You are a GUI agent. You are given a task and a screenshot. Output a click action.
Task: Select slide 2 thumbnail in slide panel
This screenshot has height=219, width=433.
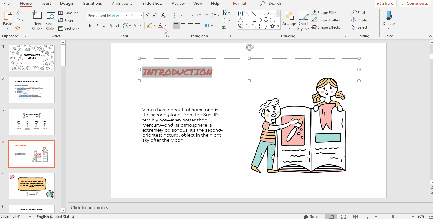(32, 90)
